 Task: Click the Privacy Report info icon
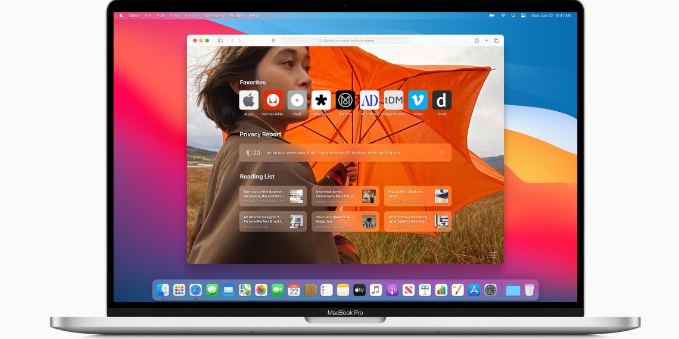tap(442, 153)
